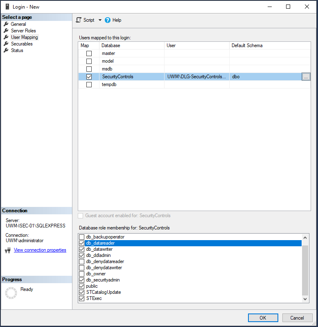Click the progress spinner indicator
This screenshot has width=318, height=327.
click(11, 293)
